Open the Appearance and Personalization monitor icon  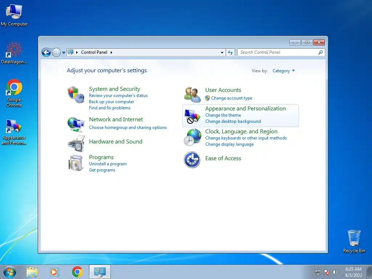192,116
